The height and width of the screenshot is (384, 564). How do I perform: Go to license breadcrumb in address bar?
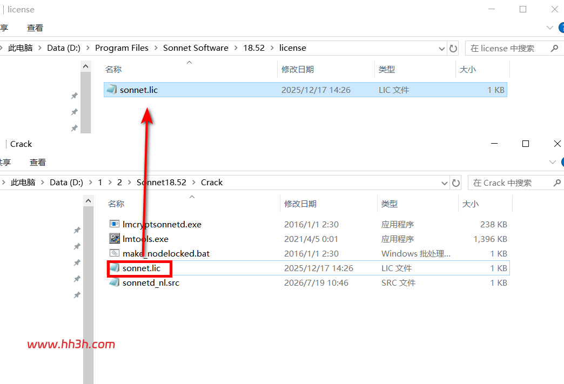click(x=293, y=48)
